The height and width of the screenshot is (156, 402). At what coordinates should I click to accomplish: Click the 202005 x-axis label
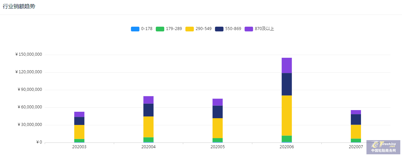[217, 147]
